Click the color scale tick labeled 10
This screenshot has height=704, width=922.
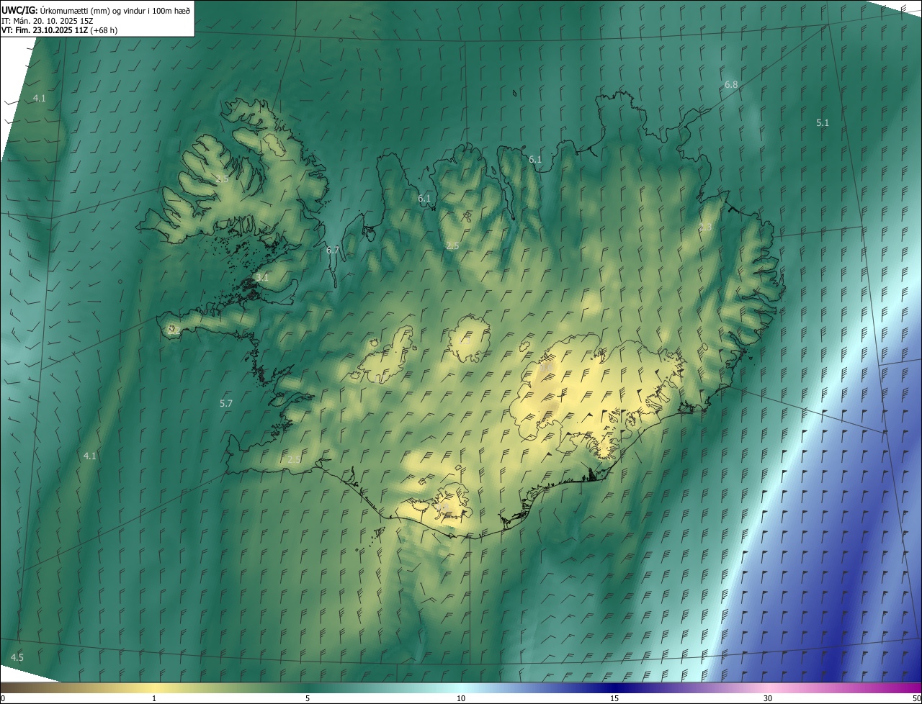[461, 698]
